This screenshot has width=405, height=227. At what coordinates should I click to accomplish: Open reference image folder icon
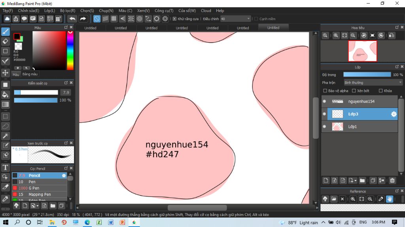tap(334, 199)
